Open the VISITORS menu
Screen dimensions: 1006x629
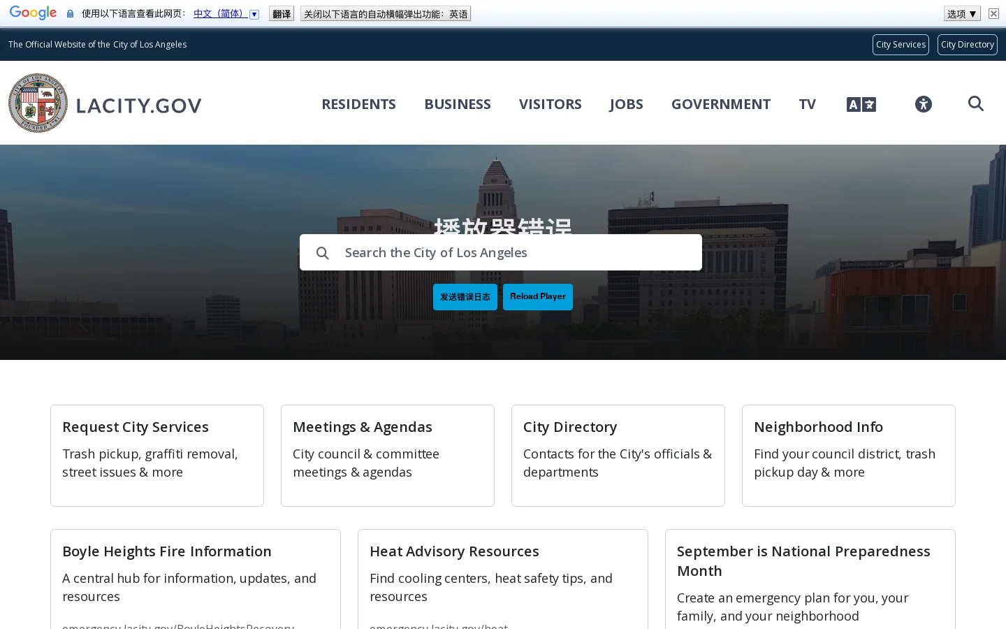pyautogui.click(x=551, y=104)
